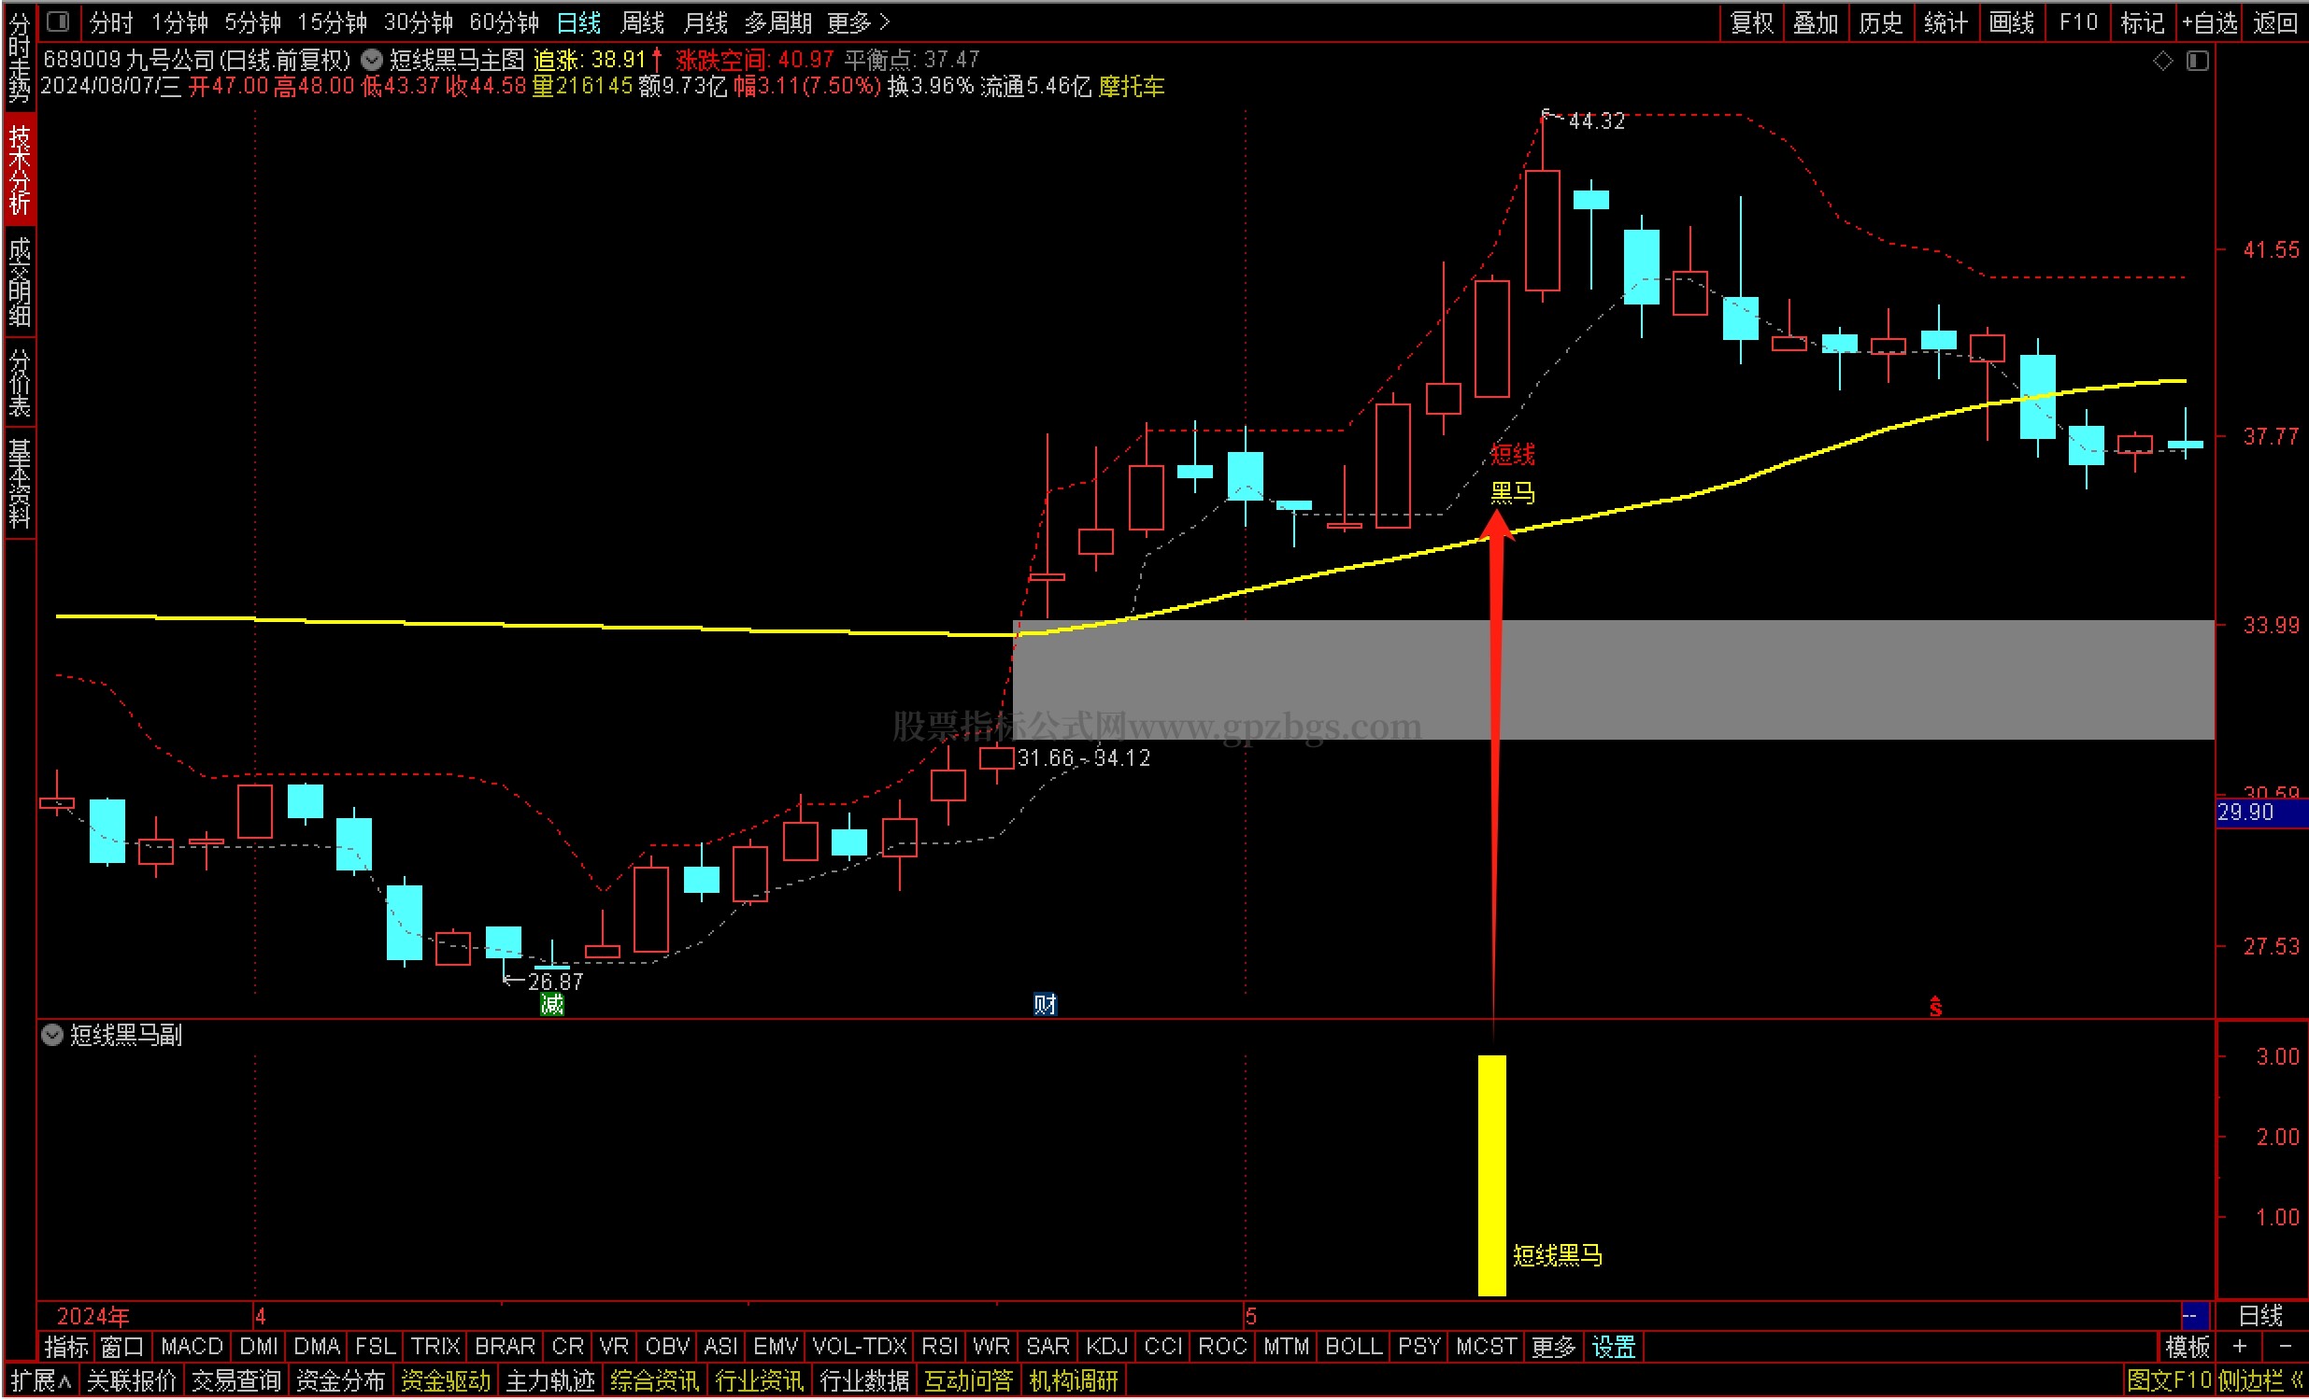The height and width of the screenshot is (1400, 2309).
Task: Open the 分时走势 side tab
Action: click(x=20, y=58)
